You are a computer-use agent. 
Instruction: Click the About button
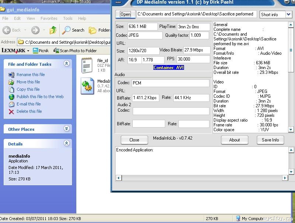coord(235,140)
